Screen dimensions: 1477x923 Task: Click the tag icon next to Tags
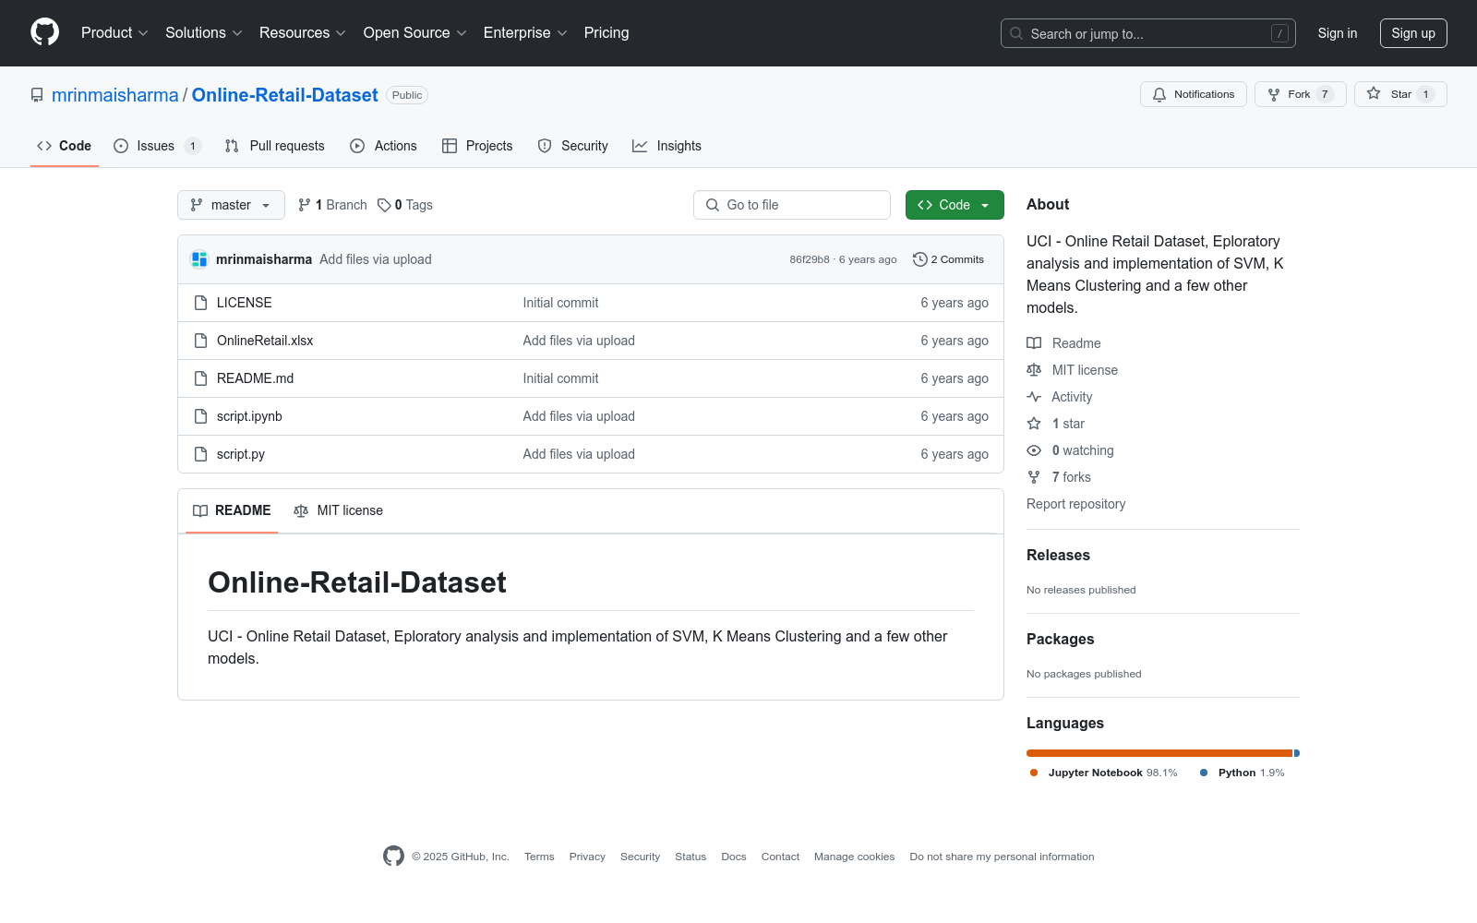click(x=384, y=205)
